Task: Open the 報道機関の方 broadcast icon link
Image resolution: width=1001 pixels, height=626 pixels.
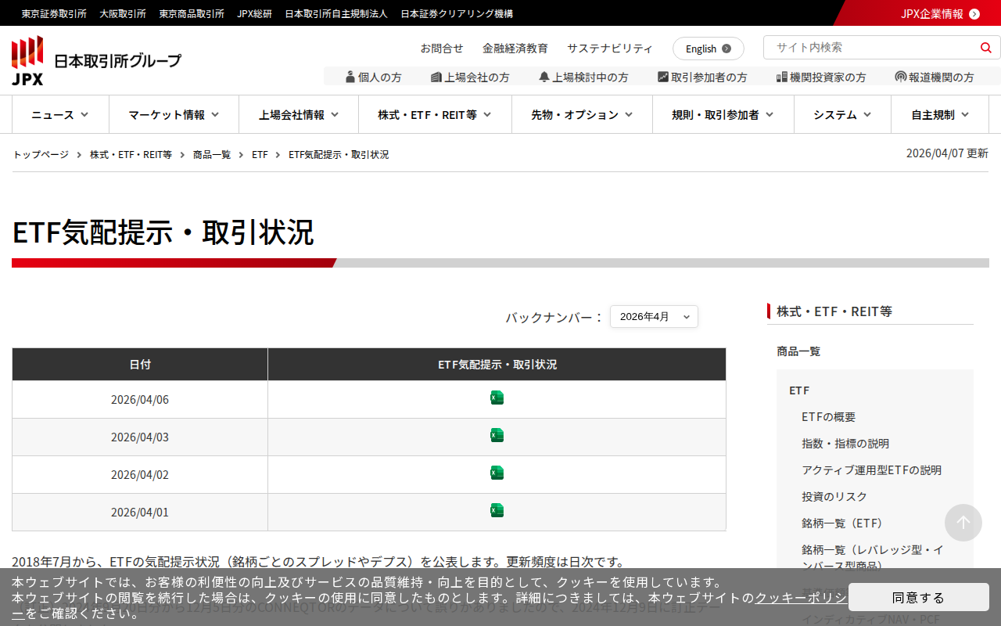Action: pos(935,77)
